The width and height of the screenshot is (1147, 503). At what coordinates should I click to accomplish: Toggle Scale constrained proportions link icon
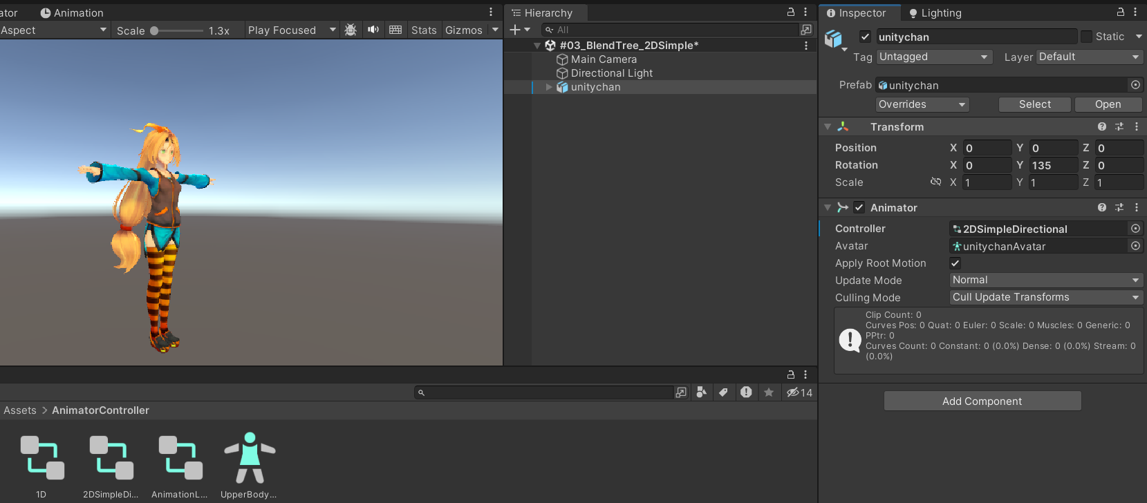[x=935, y=182]
